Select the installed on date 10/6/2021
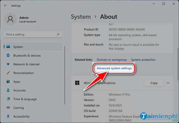 [115, 105]
